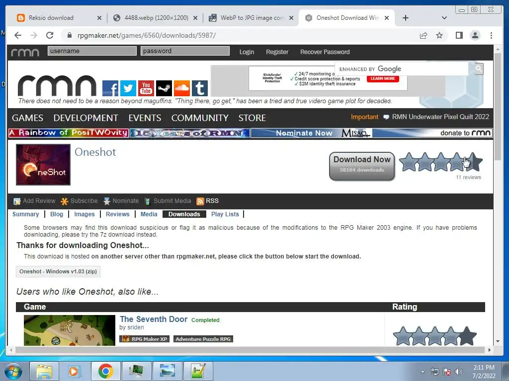Click the Google search magnifier button
Screen dimensions: 509x381
coord(479,68)
